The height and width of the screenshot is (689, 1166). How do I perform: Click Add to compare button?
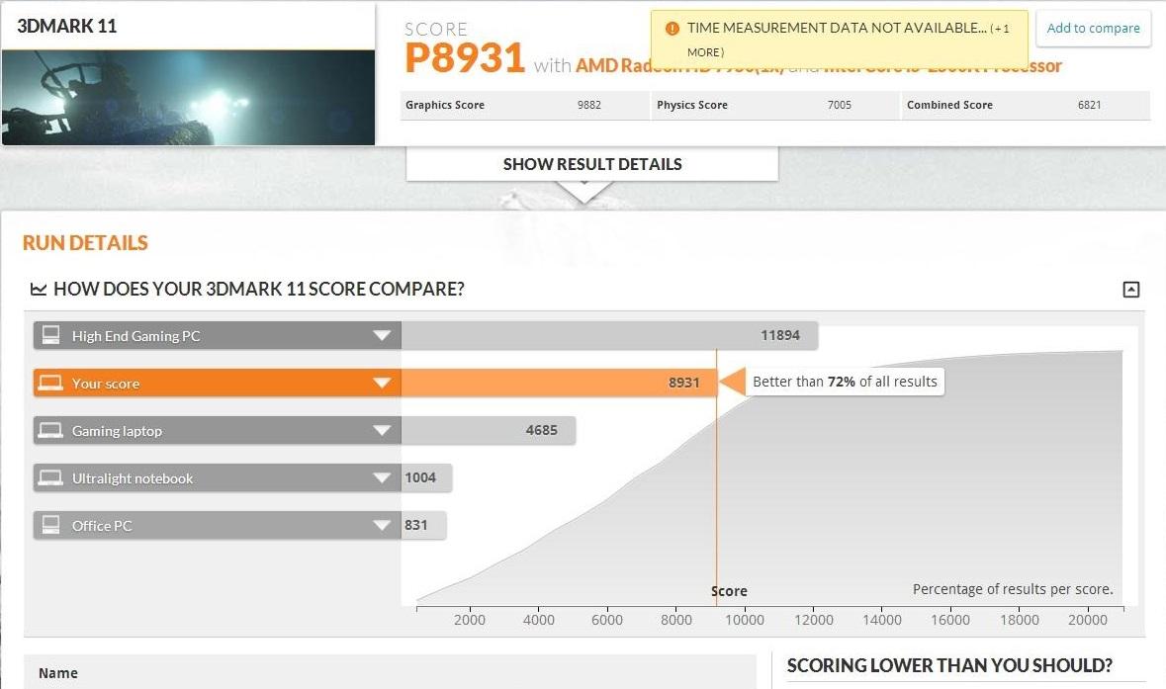tap(1093, 29)
